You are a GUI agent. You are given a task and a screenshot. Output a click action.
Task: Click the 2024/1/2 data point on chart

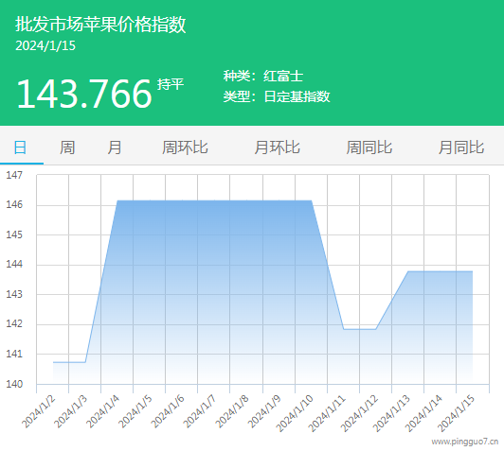click(53, 362)
